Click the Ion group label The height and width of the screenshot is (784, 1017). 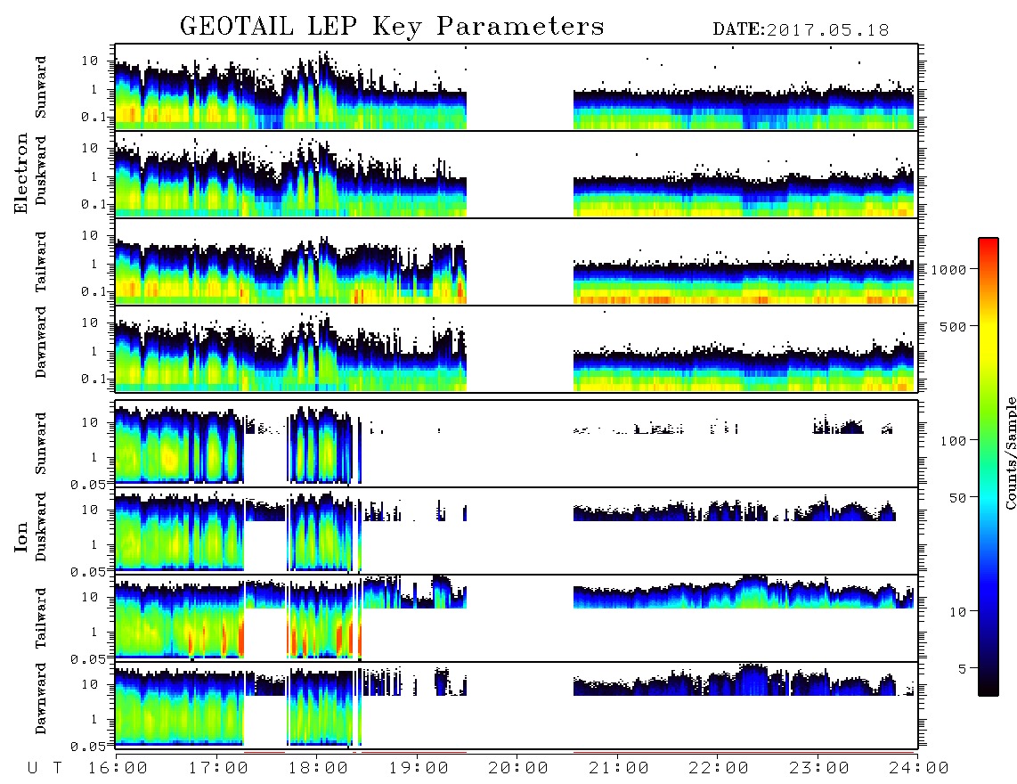(20, 537)
